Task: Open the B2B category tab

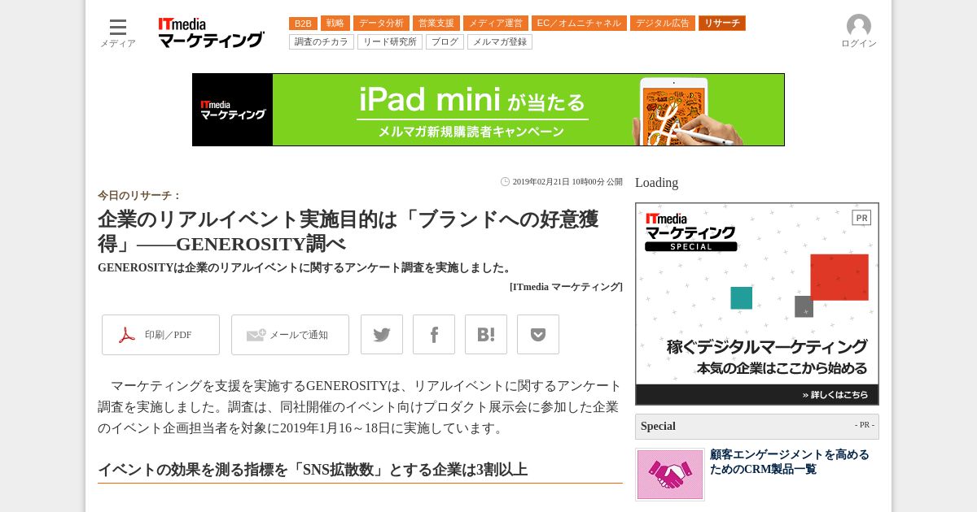Action: click(303, 24)
